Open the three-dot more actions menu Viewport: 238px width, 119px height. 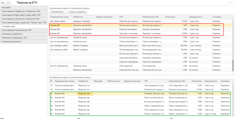(230, 2)
